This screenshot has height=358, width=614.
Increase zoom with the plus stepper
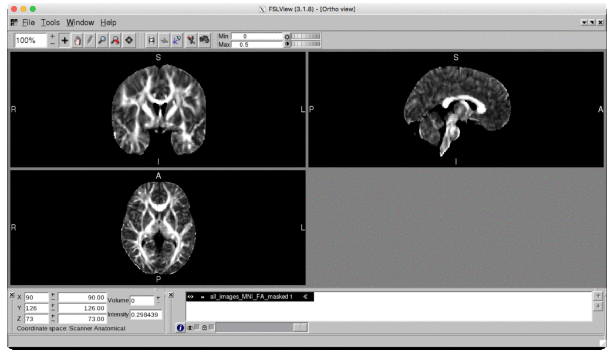(x=52, y=36)
